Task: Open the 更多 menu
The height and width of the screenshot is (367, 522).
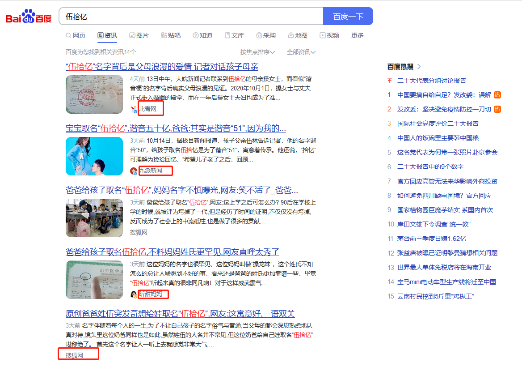Action: [x=358, y=35]
